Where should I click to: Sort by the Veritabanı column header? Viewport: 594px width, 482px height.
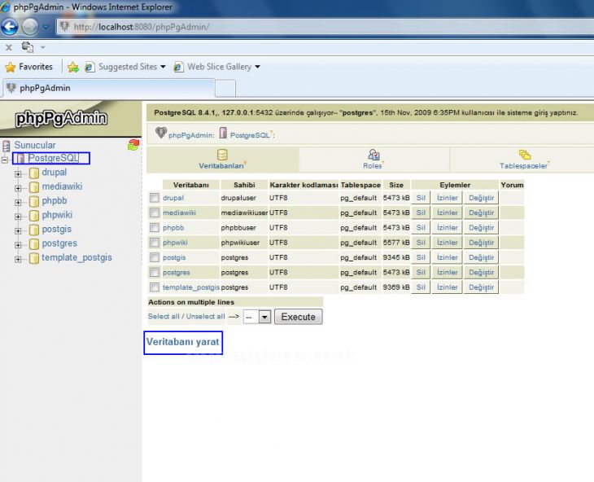click(x=191, y=185)
